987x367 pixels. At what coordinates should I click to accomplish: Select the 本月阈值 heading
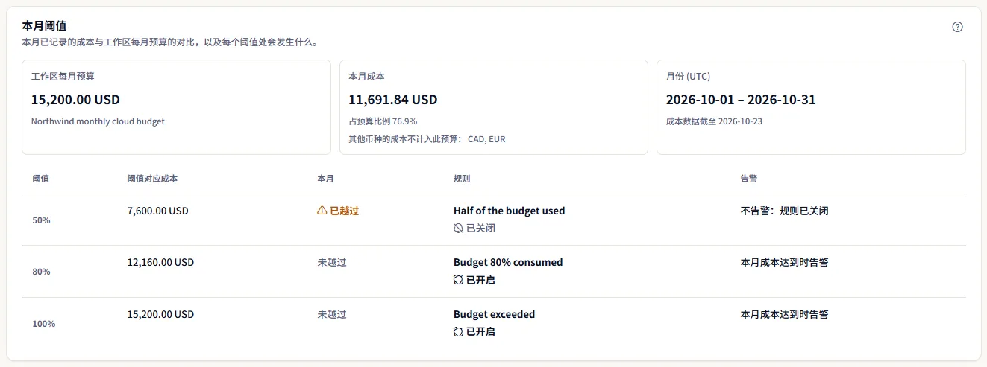tap(44, 25)
